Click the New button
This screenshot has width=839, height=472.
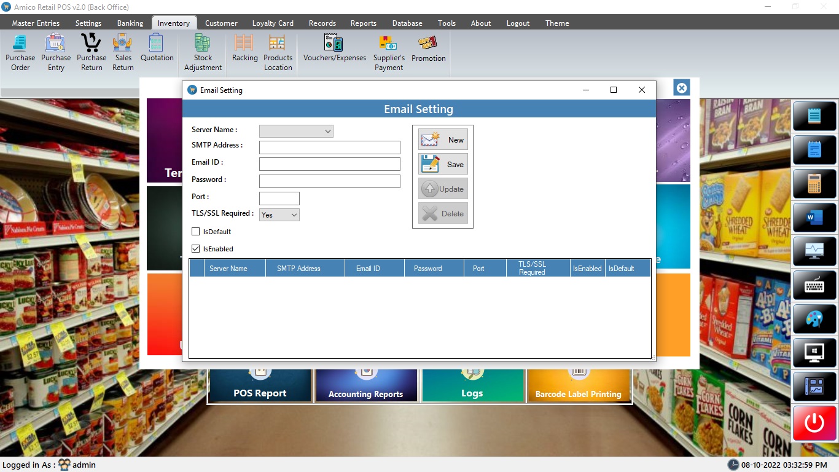tap(443, 140)
